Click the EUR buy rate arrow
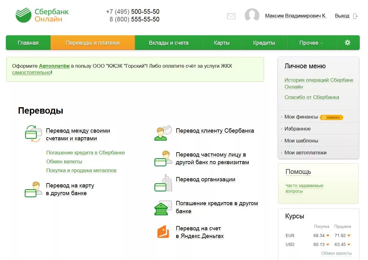368x260 pixels. point(328,236)
